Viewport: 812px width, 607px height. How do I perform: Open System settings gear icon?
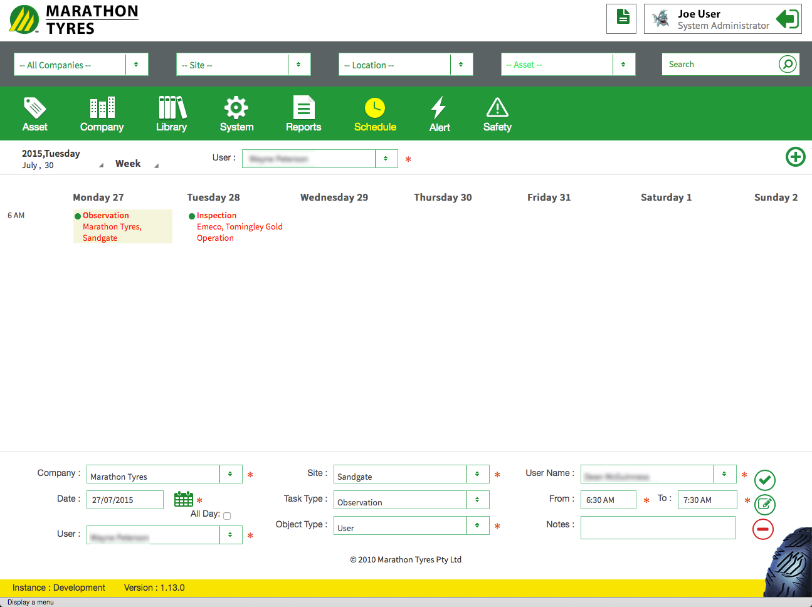click(236, 108)
